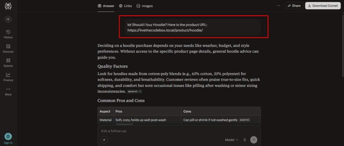Open the three-dot options menu
344x146 pixels.
point(278,6)
